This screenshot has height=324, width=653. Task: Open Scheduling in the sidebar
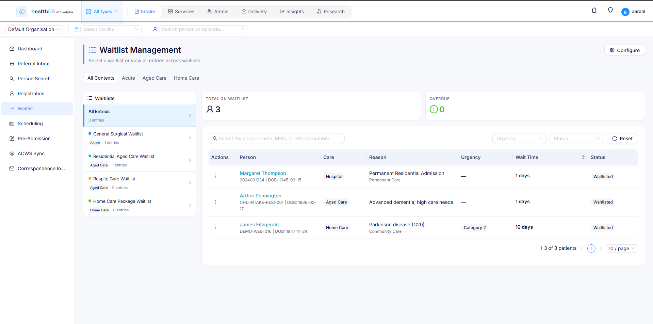click(37, 124)
